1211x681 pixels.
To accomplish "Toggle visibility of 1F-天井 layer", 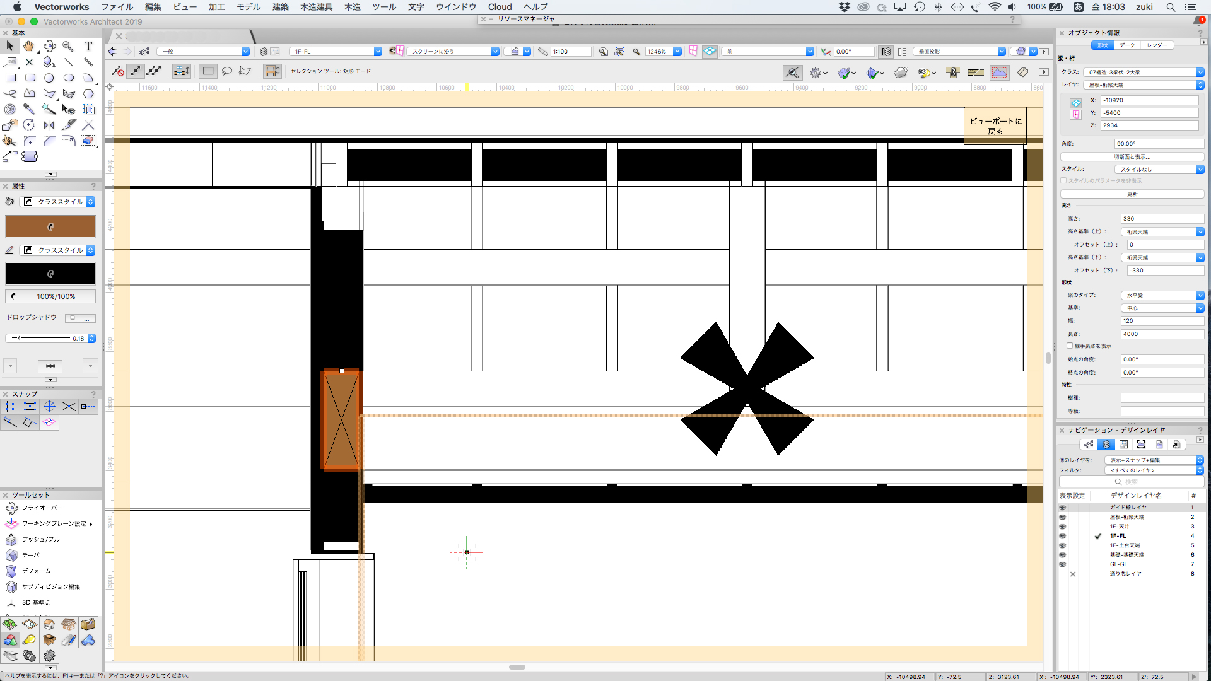I will pyautogui.click(x=1063, y=527).
